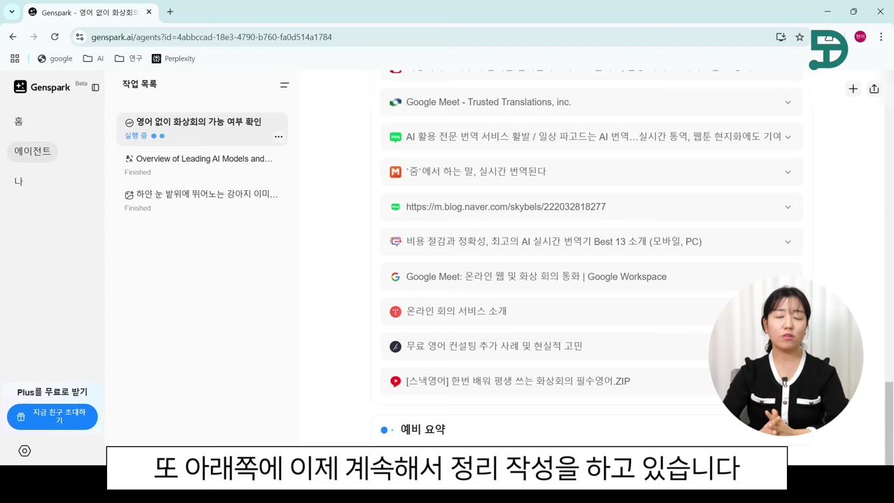Click the browser back arrow
894x503 pixels.
pos(13,37)
